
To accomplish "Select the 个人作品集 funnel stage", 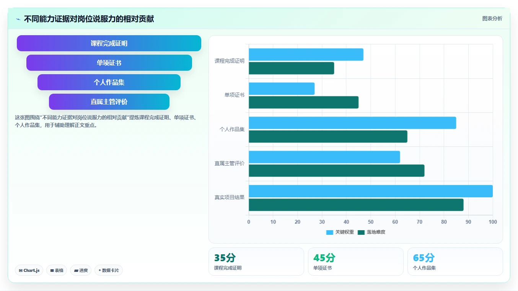I will point(109,82).
